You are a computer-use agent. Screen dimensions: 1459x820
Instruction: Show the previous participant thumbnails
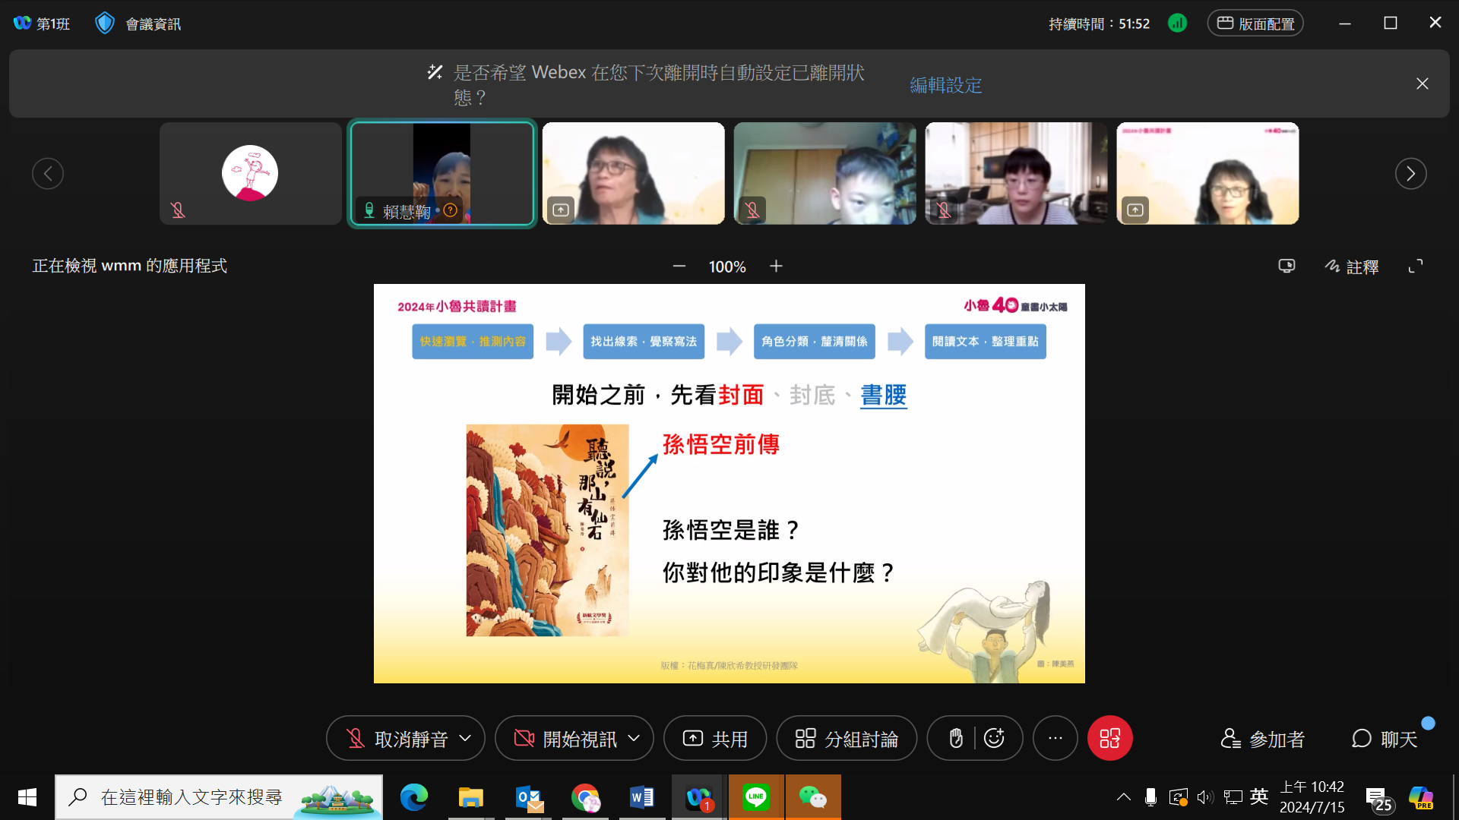pos(48,173)
